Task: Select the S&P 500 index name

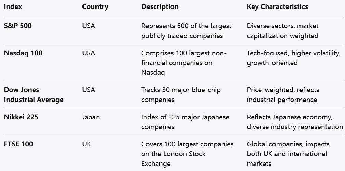Action: click(18, 26)
